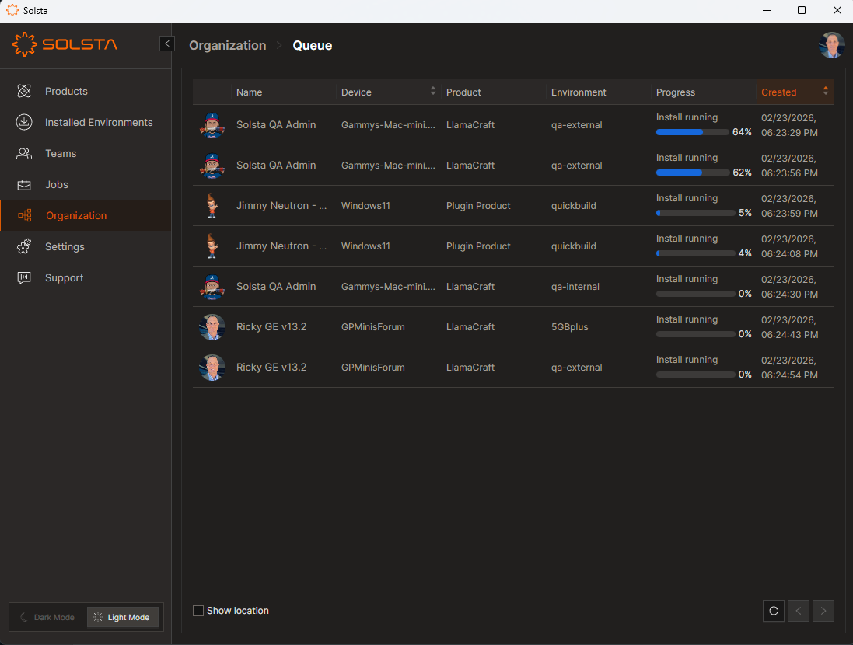Click quickbuild in the 5% row

pos(573,206)
